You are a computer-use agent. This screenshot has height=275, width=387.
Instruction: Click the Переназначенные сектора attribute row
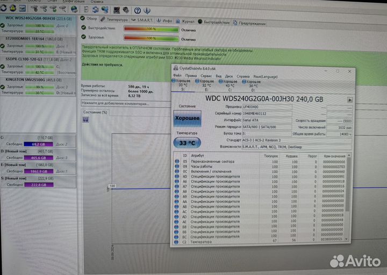[260, 161]
